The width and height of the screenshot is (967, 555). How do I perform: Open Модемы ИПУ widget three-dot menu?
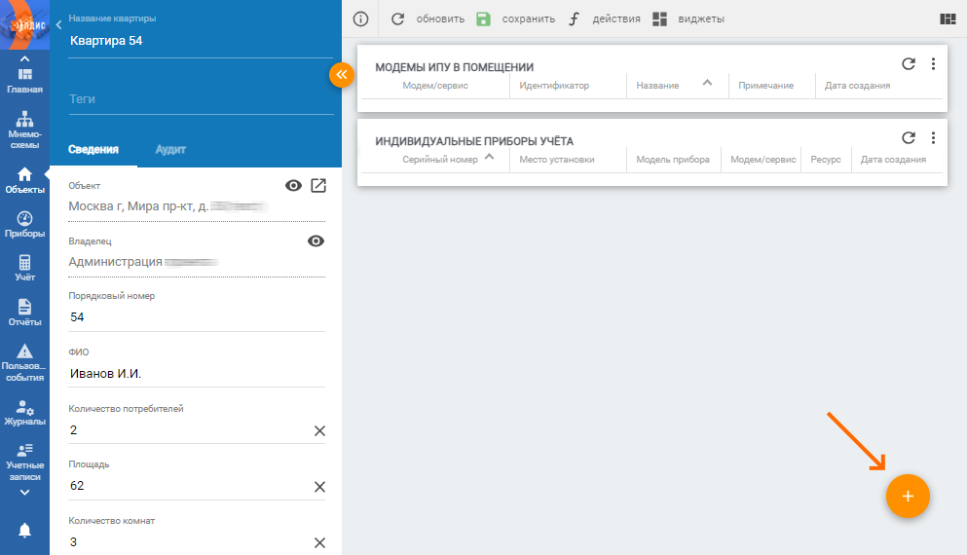(x=933, y=63)
